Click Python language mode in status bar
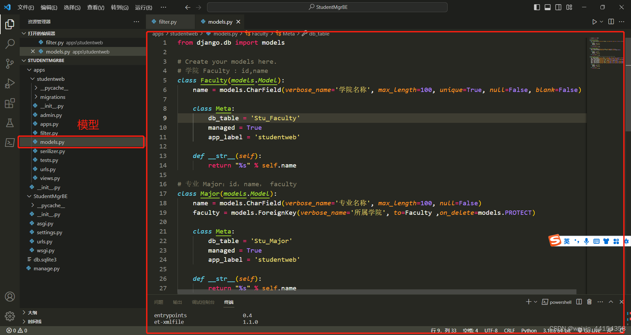This screenshot has height=335, width=631. click(529, 331)
